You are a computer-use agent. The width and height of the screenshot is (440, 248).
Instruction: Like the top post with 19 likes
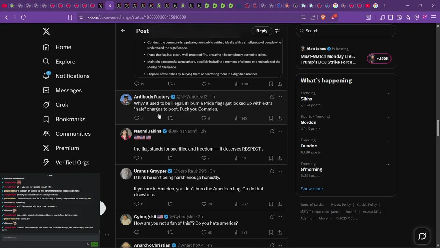coord(206,84)
